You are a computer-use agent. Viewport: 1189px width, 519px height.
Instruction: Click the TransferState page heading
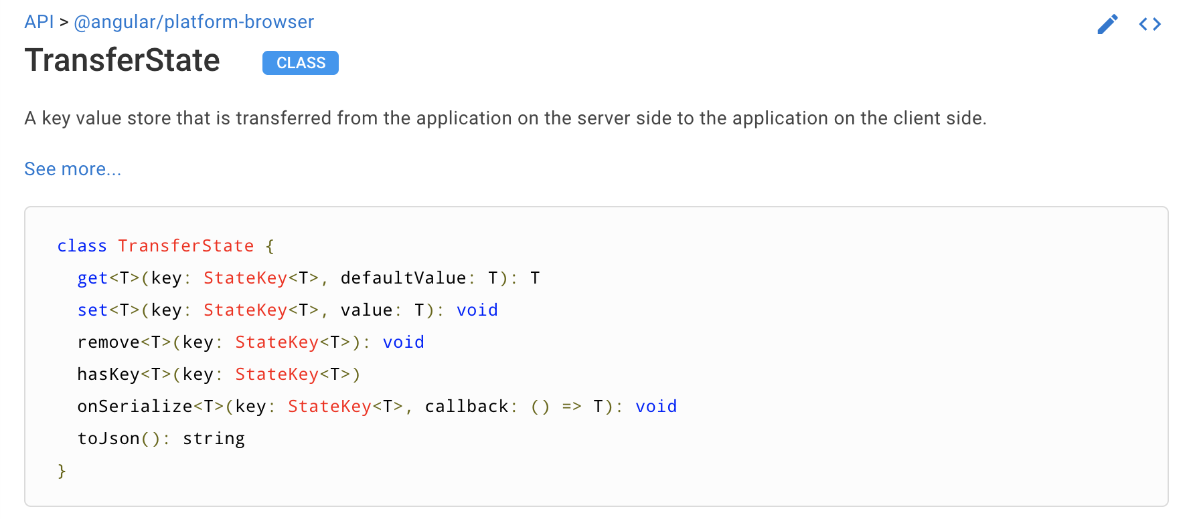click(123, 60)
